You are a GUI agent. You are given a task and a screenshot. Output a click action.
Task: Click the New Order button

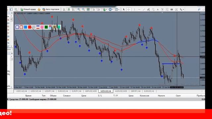(x=28, y=9)
